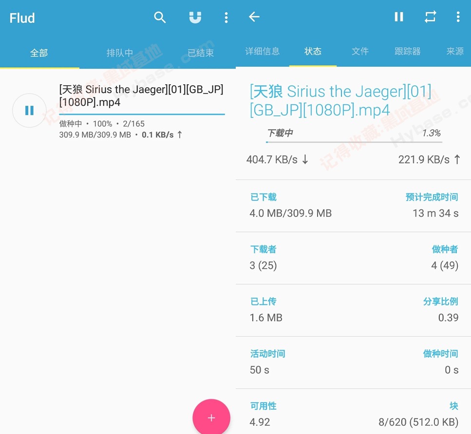Toggle sequential download loop icon
This screenshot has width=471, height=434.
pyautogui.click(x=430, y=17)
